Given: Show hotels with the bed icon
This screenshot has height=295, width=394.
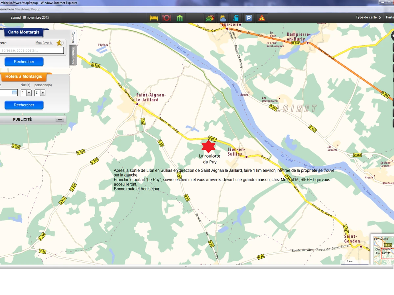Looking at the screenshot, I should (153, 18).
